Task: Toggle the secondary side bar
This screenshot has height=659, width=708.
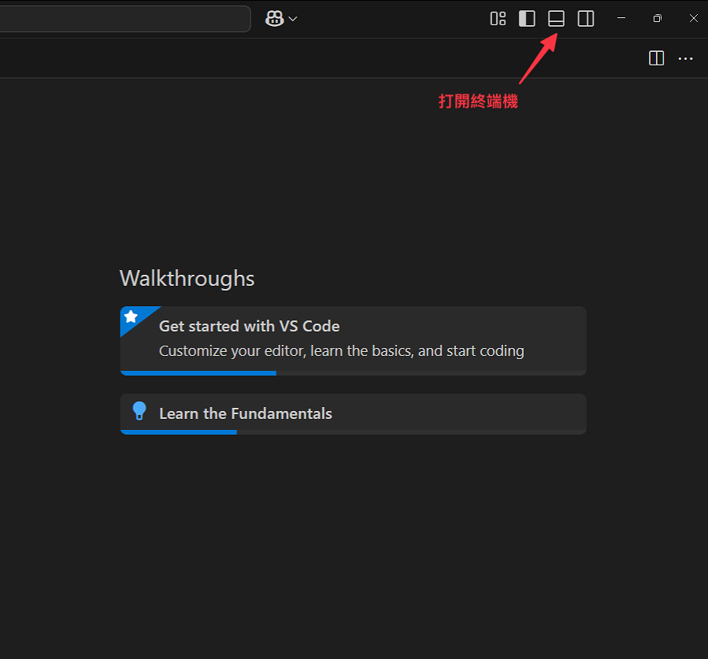Action: (x=586, y=19)
